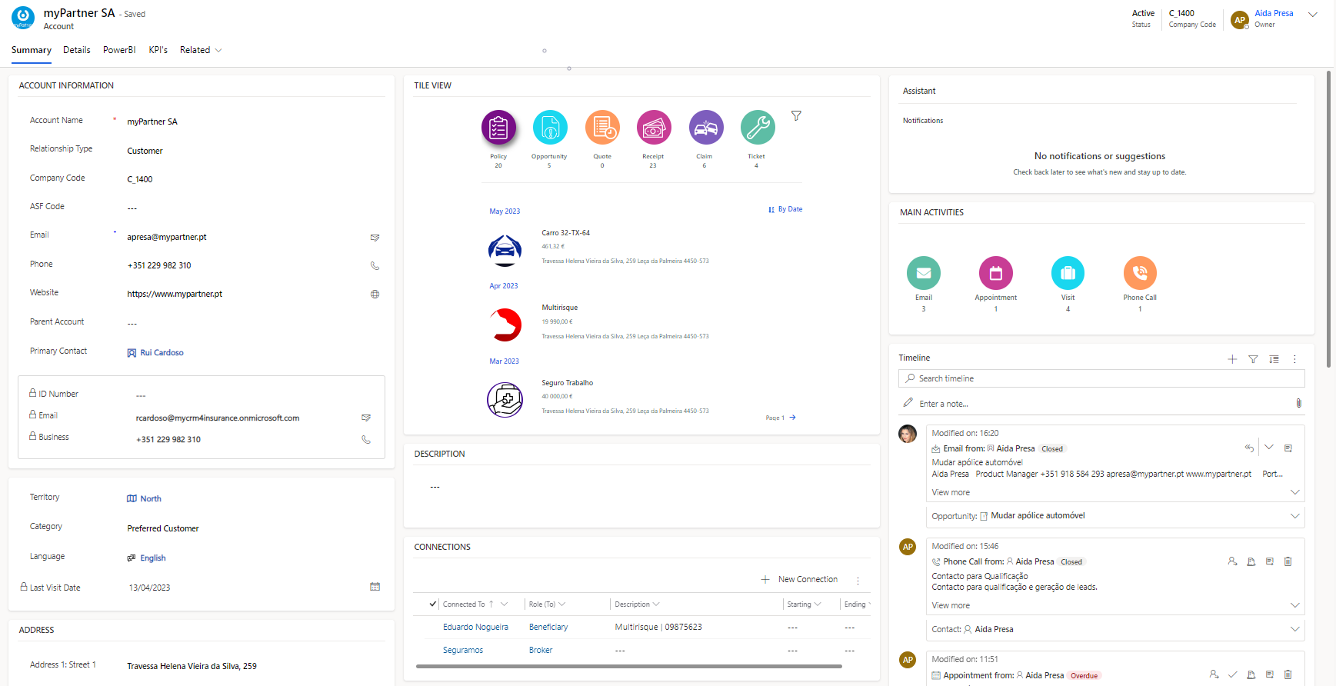The image size is (1336, 686).
Task: Click the tile view filter icon
Action: coord(796,116)
